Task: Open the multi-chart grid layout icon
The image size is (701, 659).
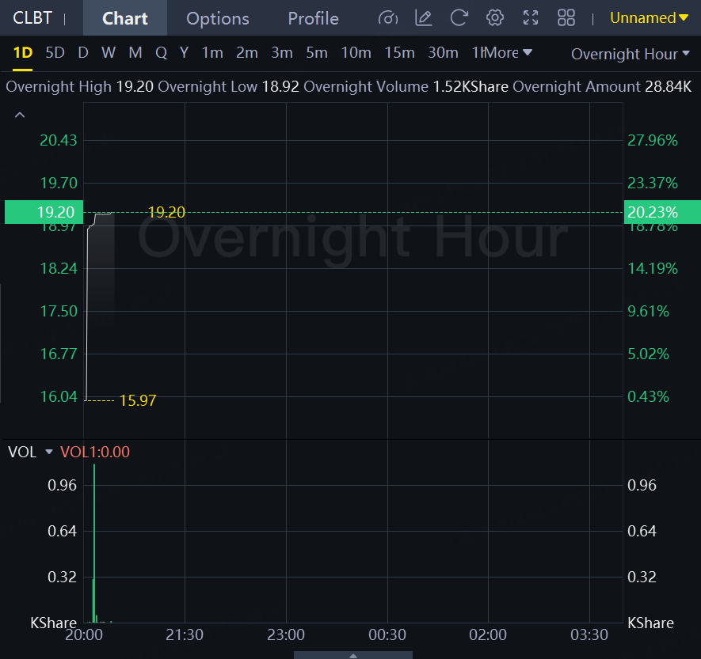Action: pos(566,18)
